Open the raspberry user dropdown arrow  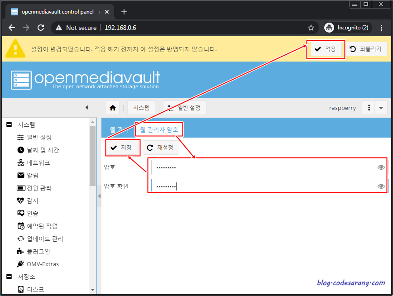coord(381,108)
